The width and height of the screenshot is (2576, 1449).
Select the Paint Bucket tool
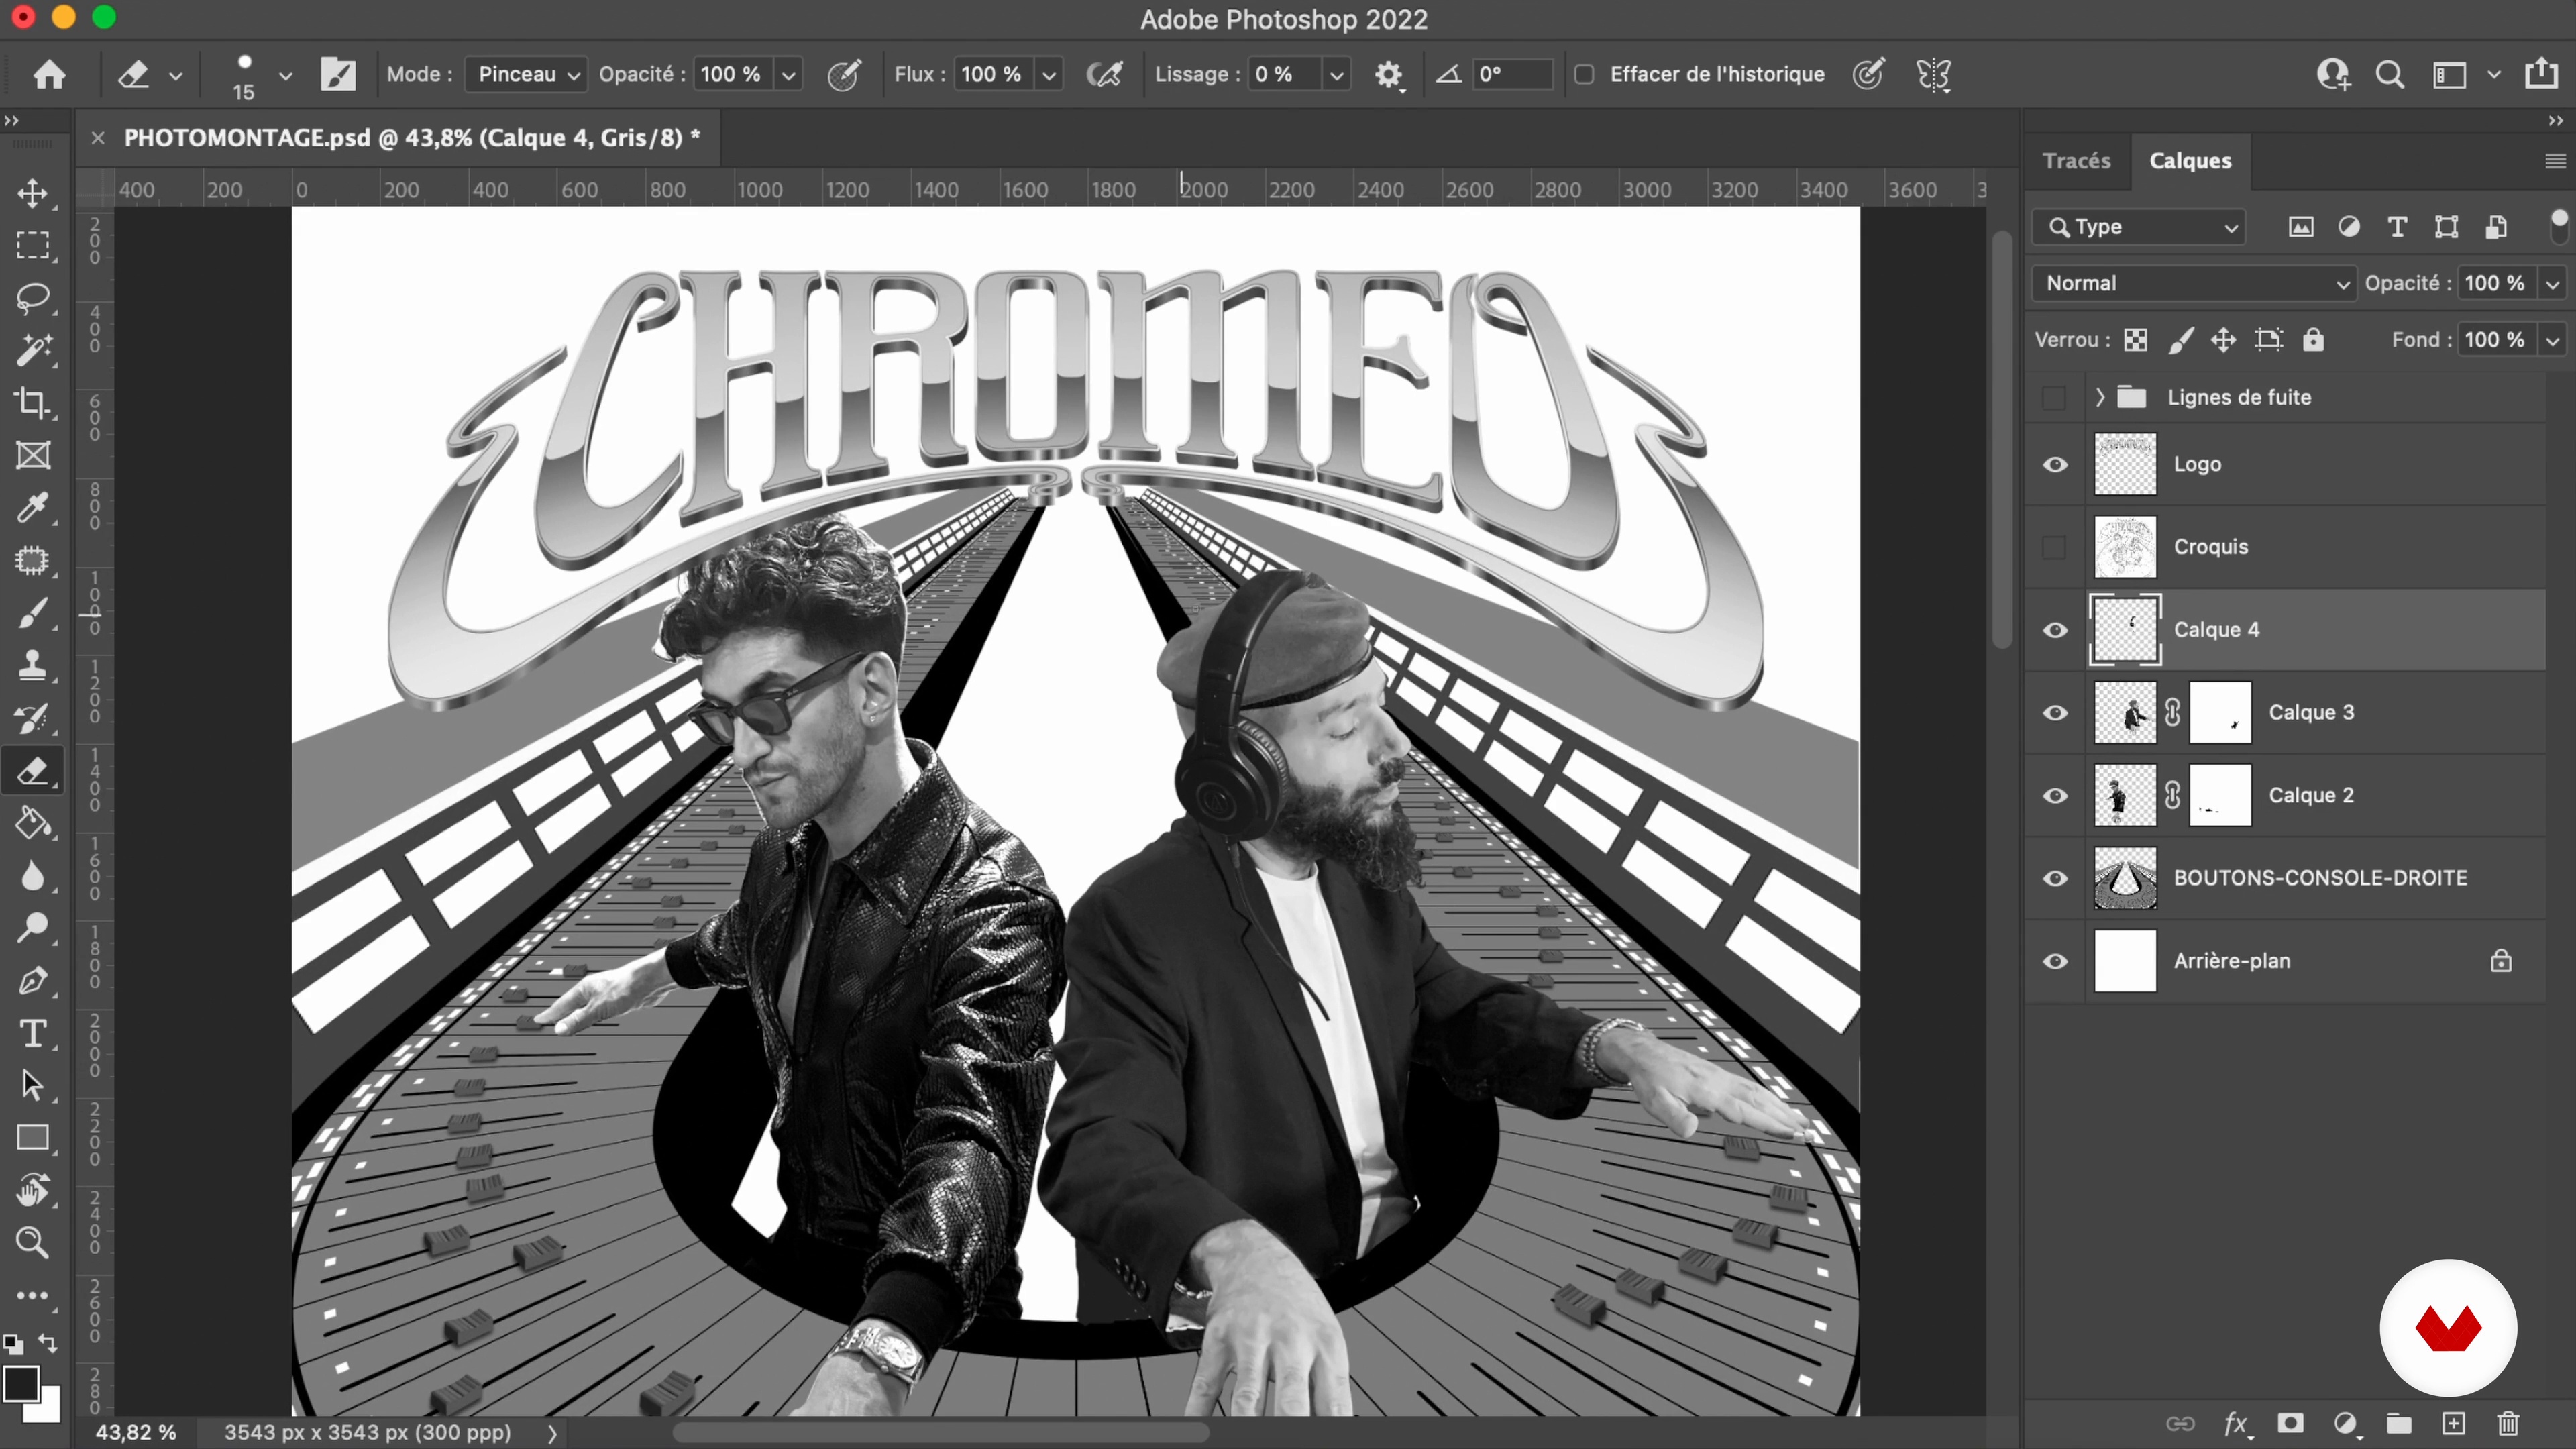point(33,823)
